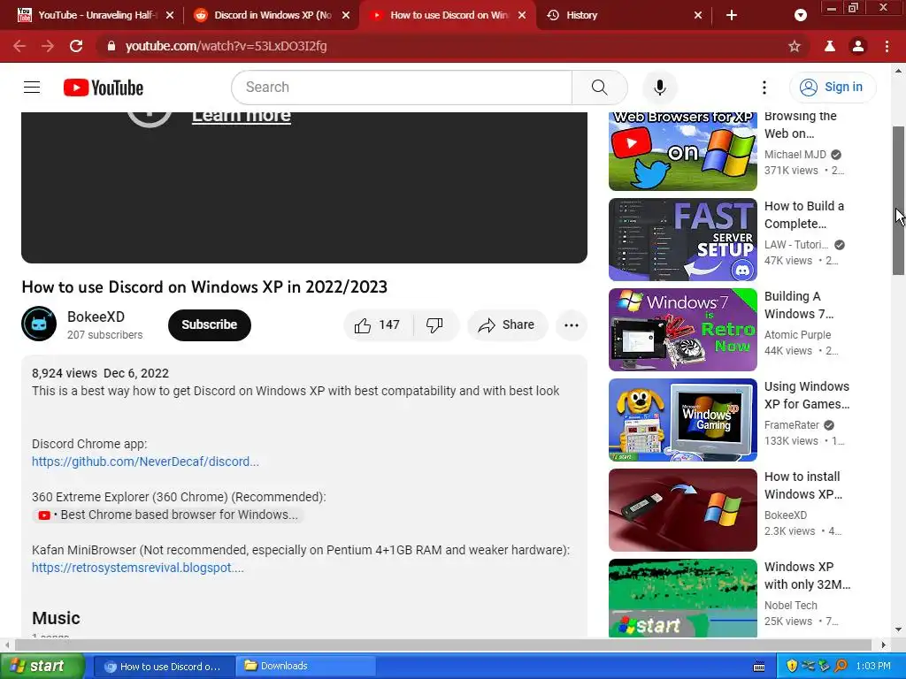This screenshot has height=679, width=906.
Task: Click Sign in button
Action: click(x=832, y=88)
